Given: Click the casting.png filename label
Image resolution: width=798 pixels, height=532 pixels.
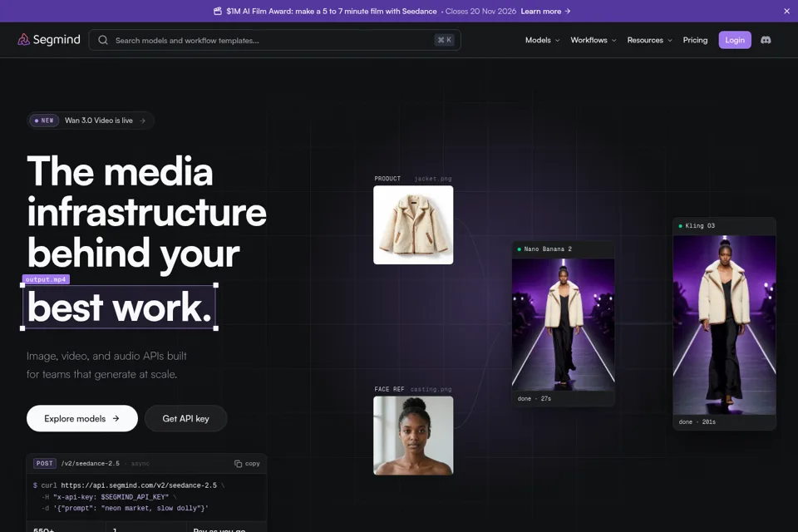Looking at the screenshot, I should (431, 390).
